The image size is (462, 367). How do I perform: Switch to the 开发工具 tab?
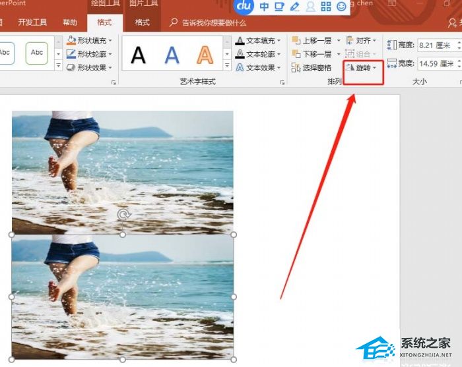pos(32,22)
